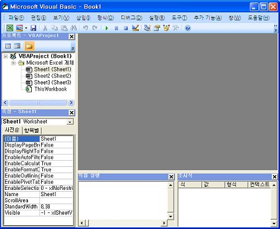Select ThisWorkbook in project tree
280x229 pixels.
coord(50,89)
